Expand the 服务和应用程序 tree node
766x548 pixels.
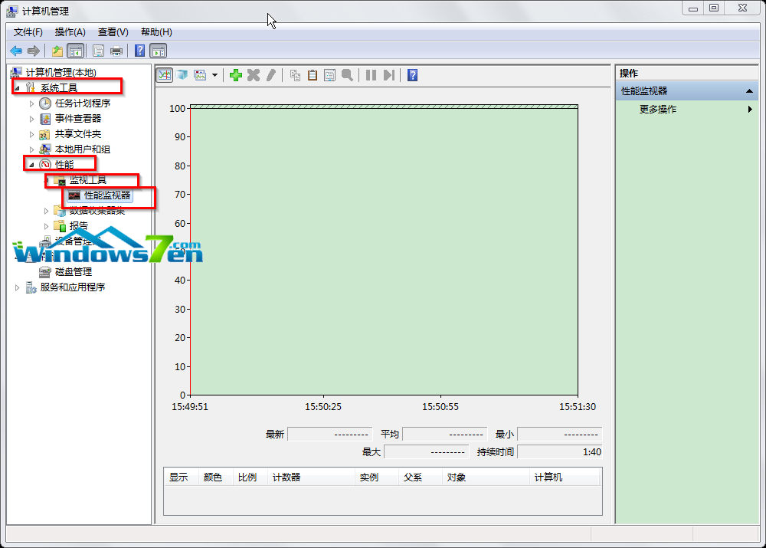[x=18, y=287]
